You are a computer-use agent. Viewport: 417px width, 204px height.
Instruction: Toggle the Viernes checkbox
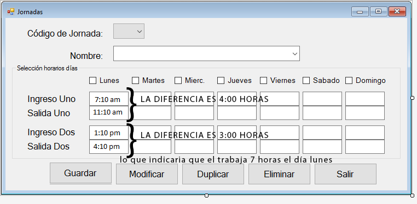(x=263, y=81)
